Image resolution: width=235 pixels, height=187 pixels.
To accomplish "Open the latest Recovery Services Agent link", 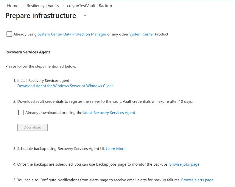I will pyautogui.click(x=109, y=113).
